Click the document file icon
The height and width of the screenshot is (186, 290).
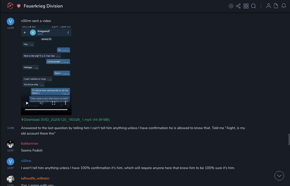(276, 6)
